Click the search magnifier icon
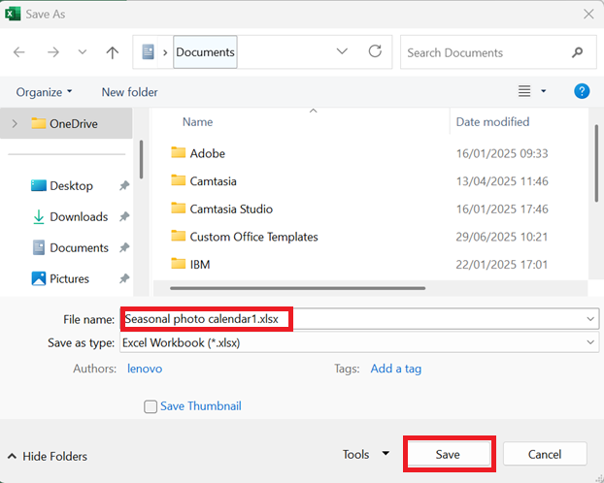 pos(577,52)
